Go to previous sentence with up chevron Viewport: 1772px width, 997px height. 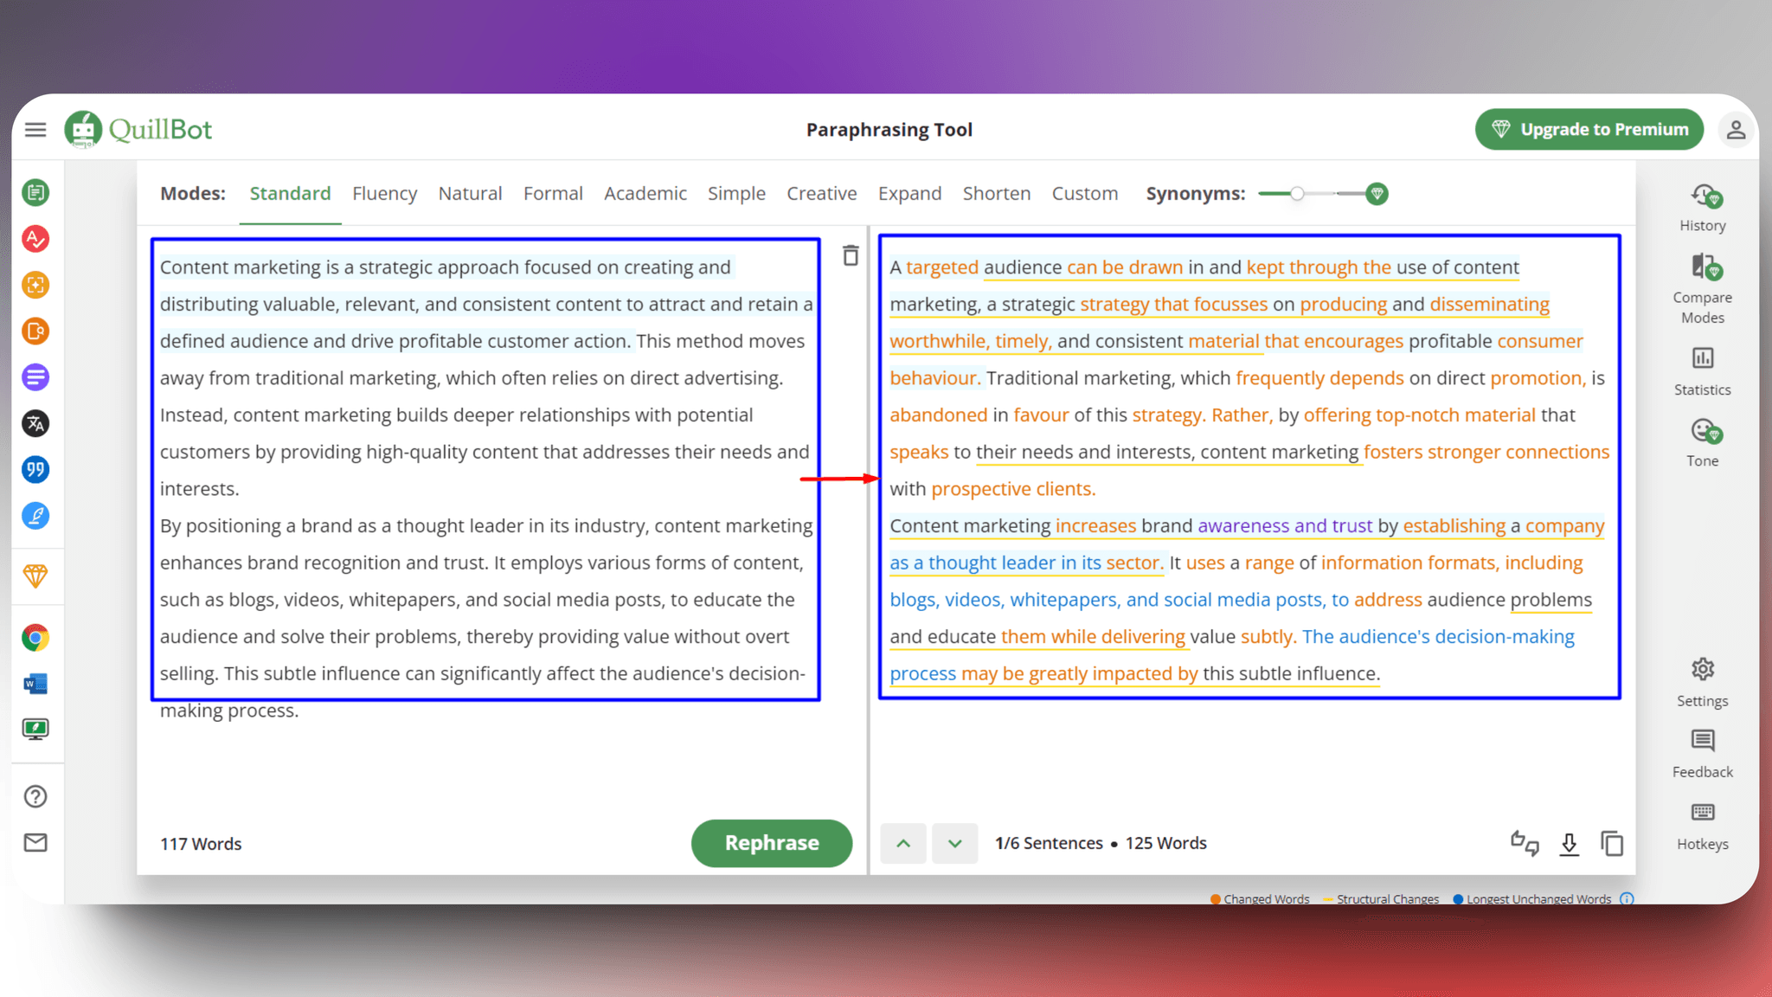[902, 843]
